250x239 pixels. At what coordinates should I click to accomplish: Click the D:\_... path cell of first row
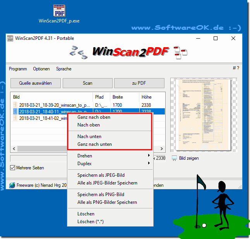point(101,105)
